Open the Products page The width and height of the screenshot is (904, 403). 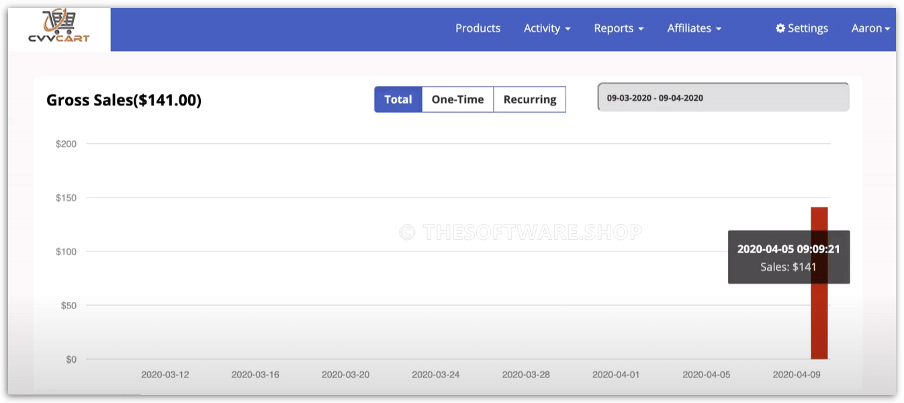(478, 28)
